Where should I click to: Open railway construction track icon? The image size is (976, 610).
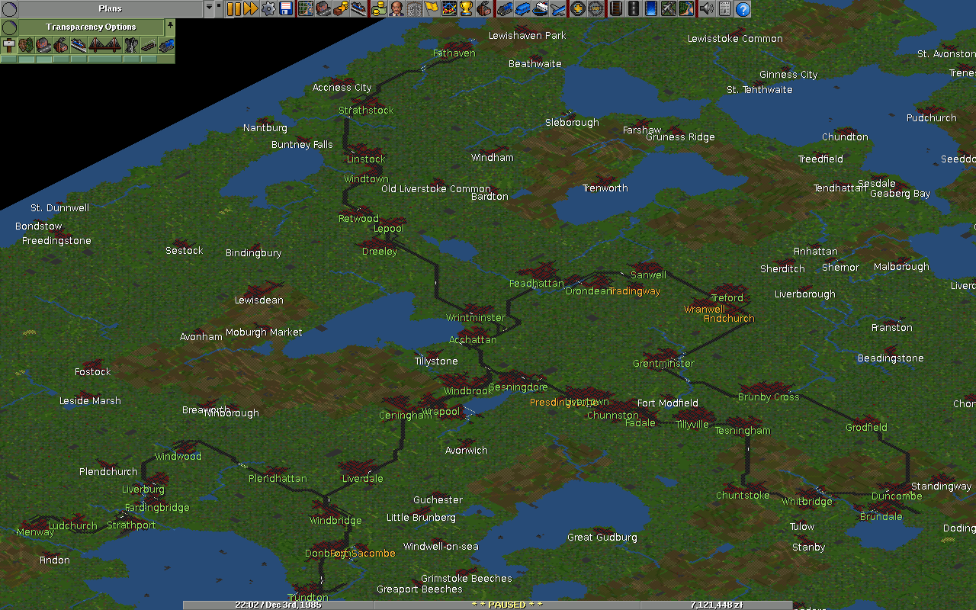(616, 9)
